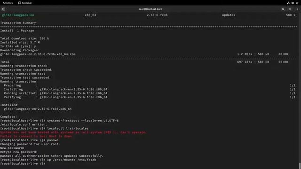Click 'Transaction test succeeded.' line
The height and width of the screenshot is (169, 301).
pos(25,77)
